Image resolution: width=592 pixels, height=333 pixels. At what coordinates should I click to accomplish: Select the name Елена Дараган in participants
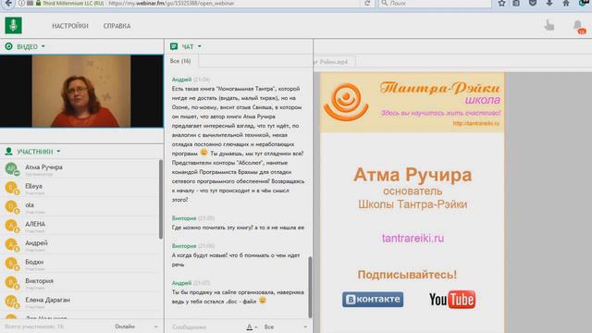coord(47,300)
